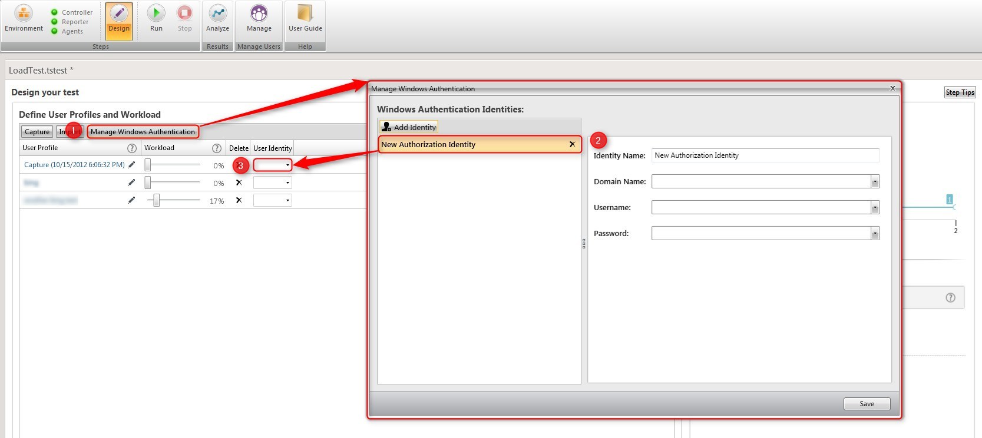The height and width of the screenshot is (438, 982).
Task: Click the 17% workload value
Action: (x=217, y=201)
